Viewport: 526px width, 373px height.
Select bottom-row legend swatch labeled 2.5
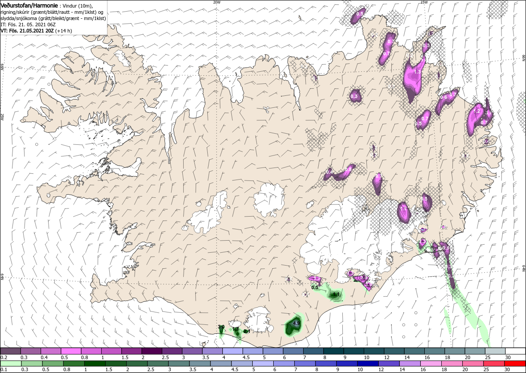click(x=158, y=364)
